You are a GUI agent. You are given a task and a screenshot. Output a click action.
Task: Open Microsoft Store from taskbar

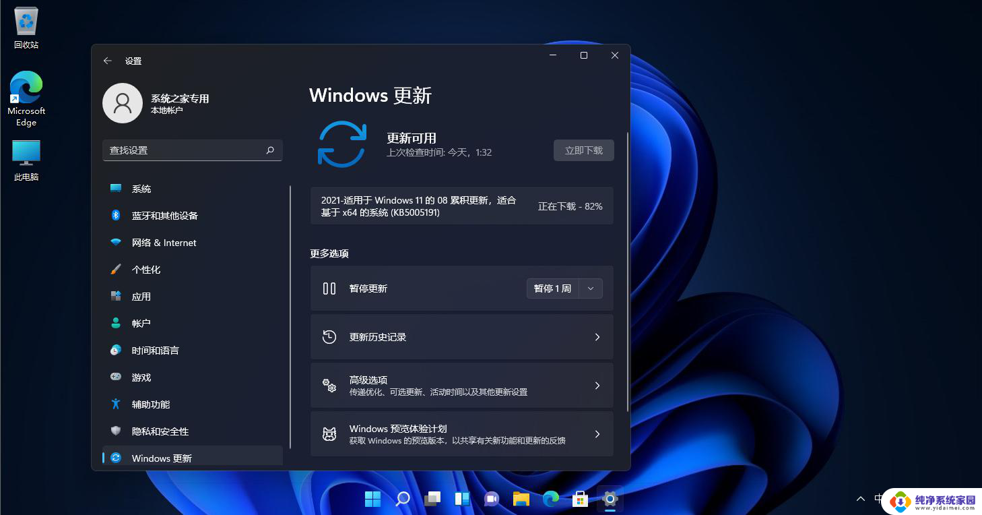click(x=581, y=499)
